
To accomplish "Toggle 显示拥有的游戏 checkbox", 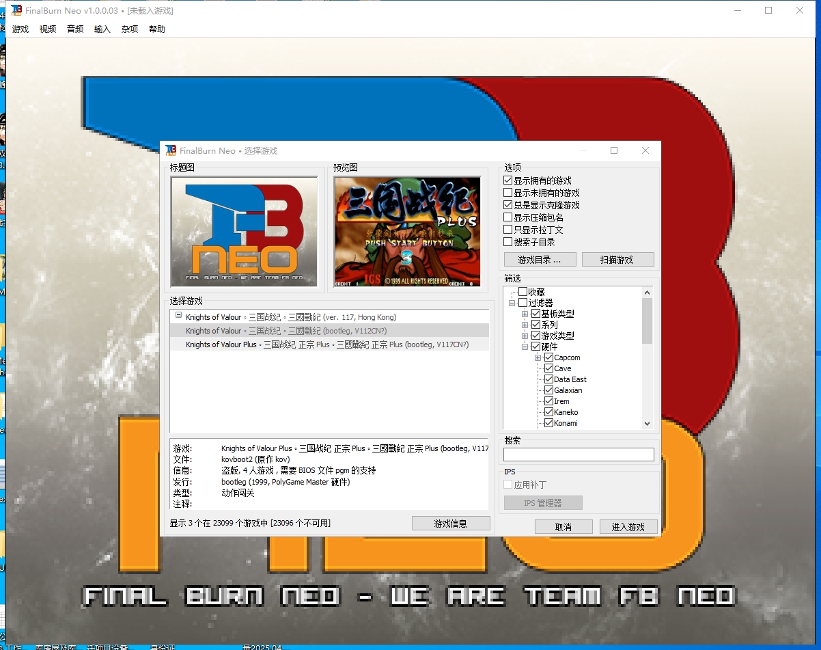I will (507, 180).
